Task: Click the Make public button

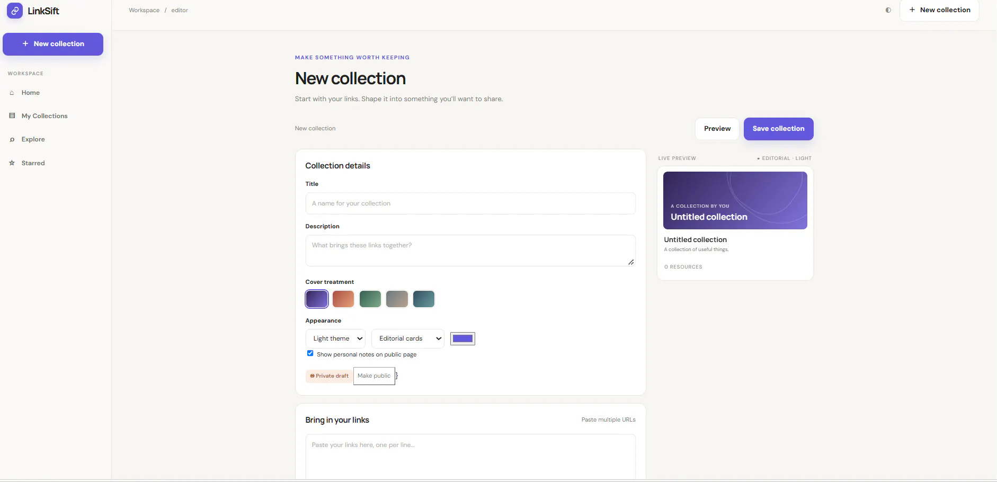Action: click(x=374, y=376)
